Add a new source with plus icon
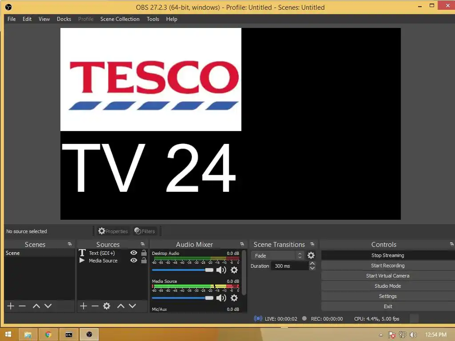 point(83,306)
